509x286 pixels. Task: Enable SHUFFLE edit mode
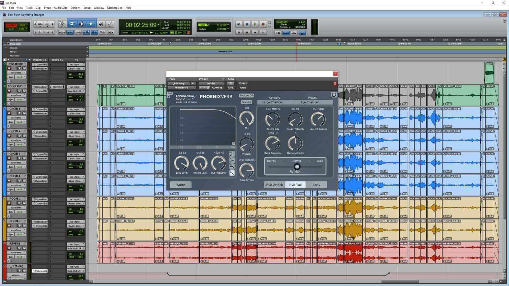pos(11,25)
